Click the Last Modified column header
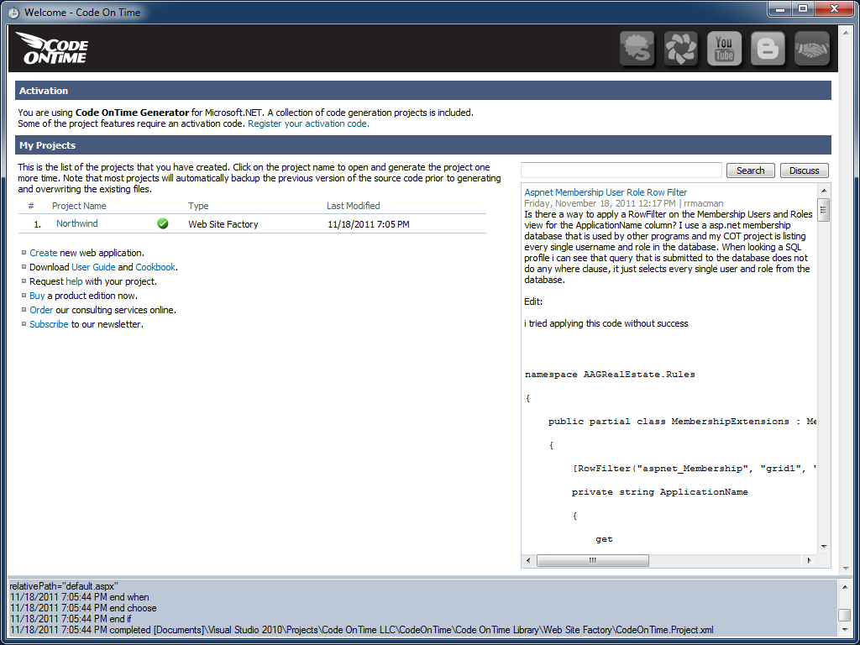 click(x=354, y=206)
